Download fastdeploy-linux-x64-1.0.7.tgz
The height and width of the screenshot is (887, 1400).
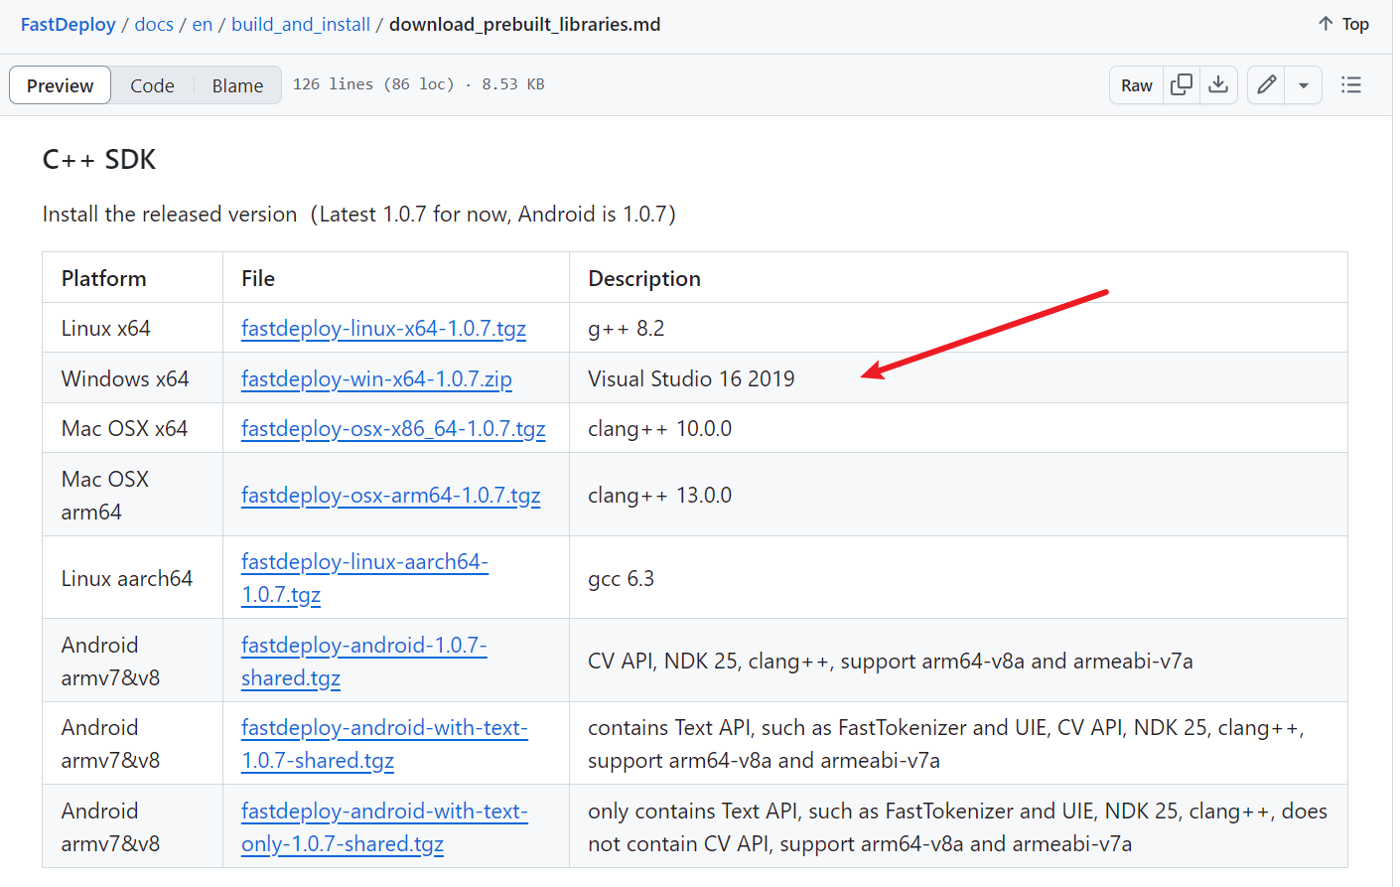coord(383,328)
